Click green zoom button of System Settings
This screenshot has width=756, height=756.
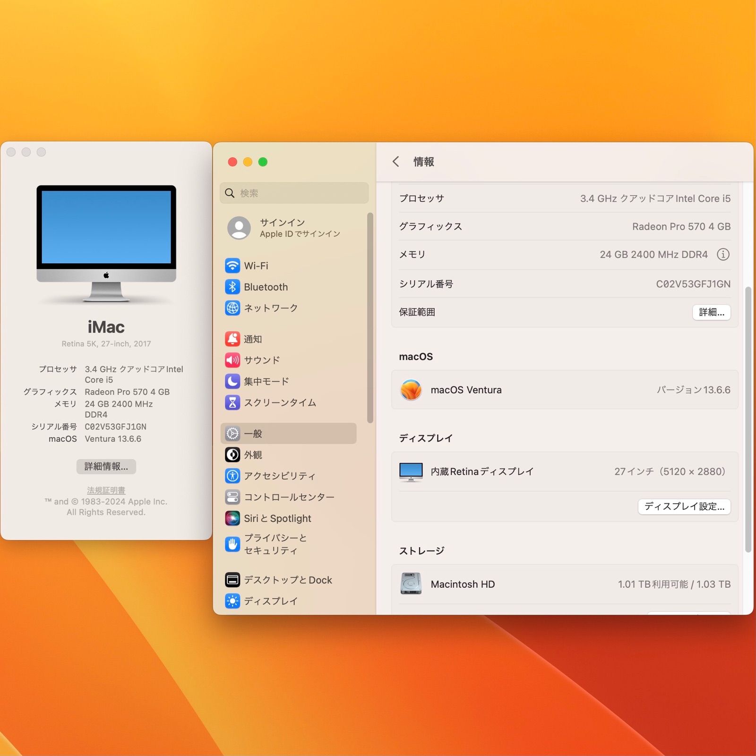pos(263,162)
